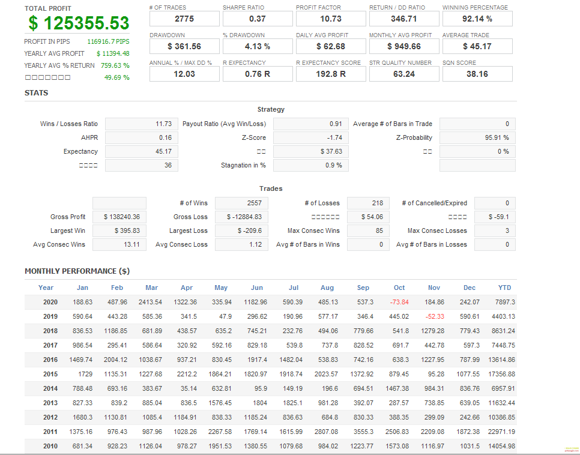Select the # of Losses field 218
This screenshot has height=455, width=580.
(368, 203)
